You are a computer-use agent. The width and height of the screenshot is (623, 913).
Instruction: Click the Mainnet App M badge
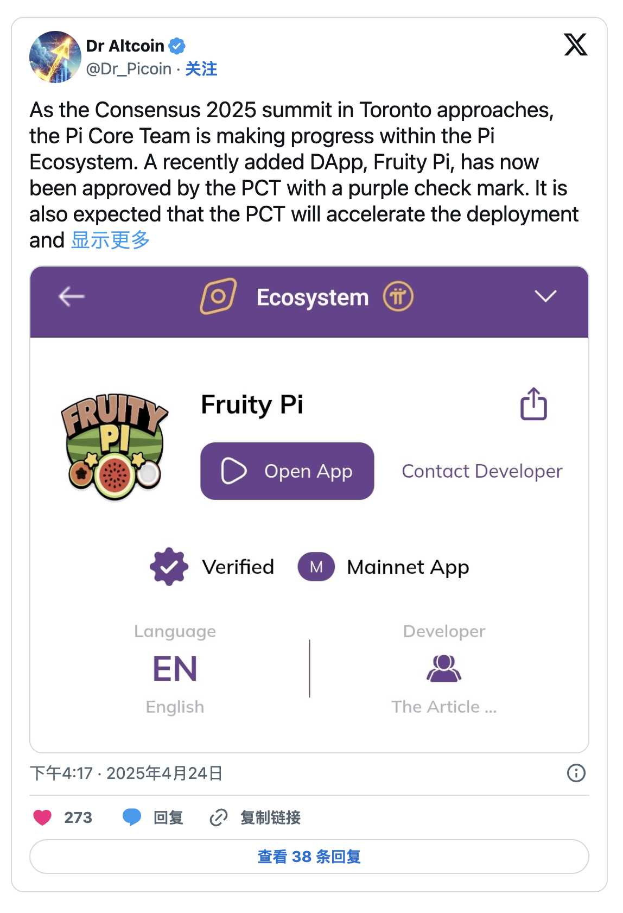[316, 567]
